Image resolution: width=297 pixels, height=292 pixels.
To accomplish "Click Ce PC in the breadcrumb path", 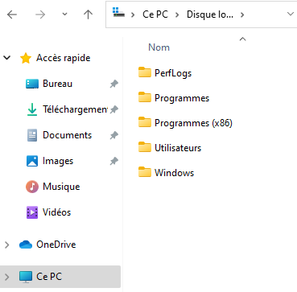I will [155, 14].
